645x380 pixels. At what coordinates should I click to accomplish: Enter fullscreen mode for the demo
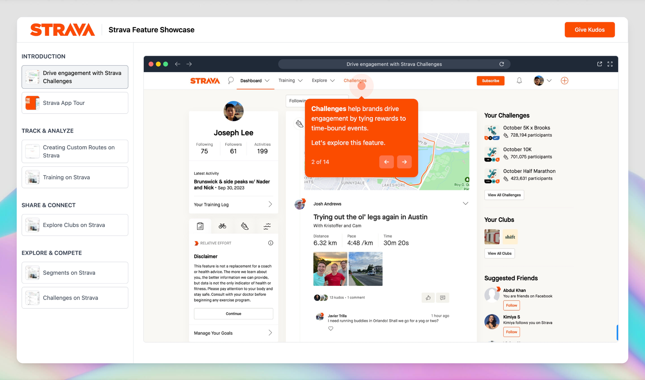[x=610, y=64]
